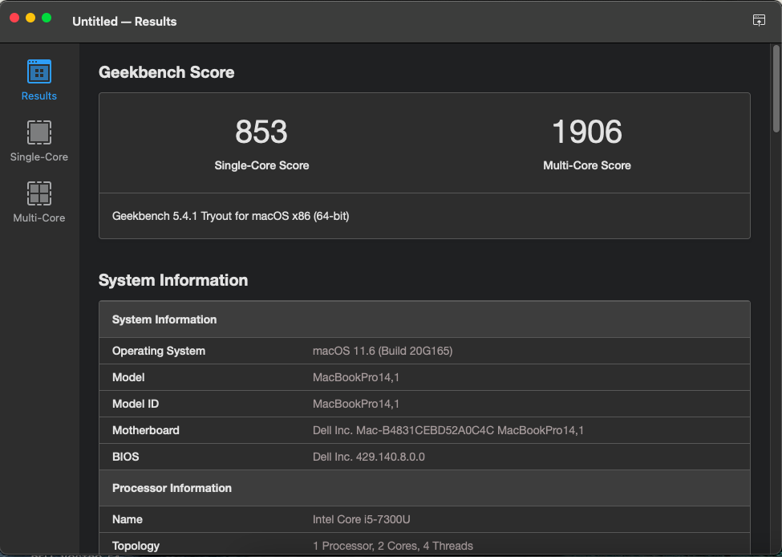
Task: Click macOS 11.6 (Build 20G165) value
Action: coord(383,351)
